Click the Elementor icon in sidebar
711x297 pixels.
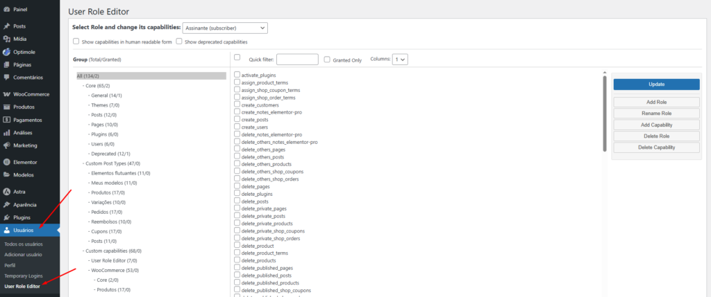click(x=6, y=162)
